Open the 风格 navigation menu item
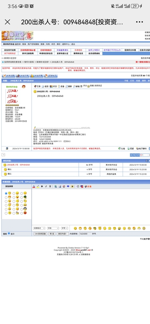Screen dimensions: 150x324 48,44
